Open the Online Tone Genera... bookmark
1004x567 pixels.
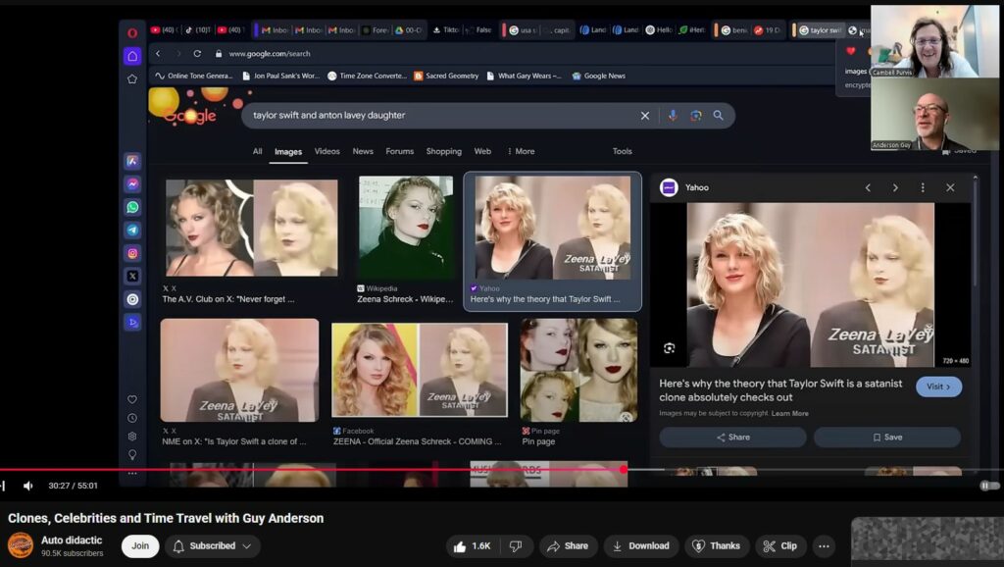click(x=194, y=76)
